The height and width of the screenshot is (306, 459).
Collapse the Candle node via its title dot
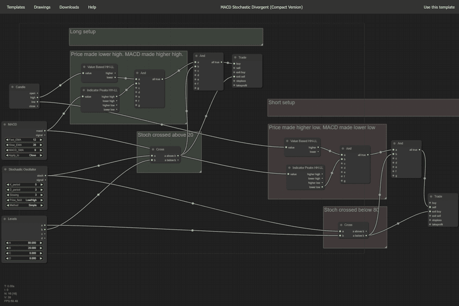pyautogui.click(x=12, y=87)
